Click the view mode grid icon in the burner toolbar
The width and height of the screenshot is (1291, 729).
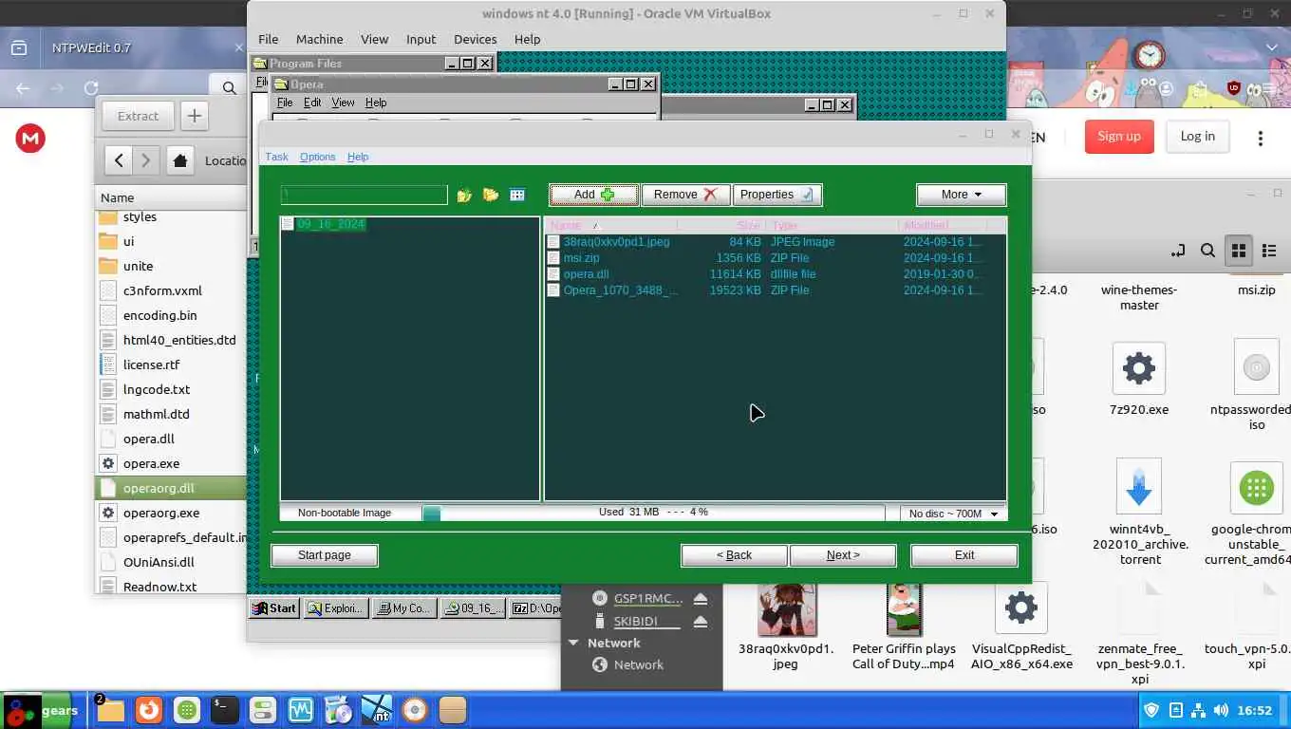point(517,195)
